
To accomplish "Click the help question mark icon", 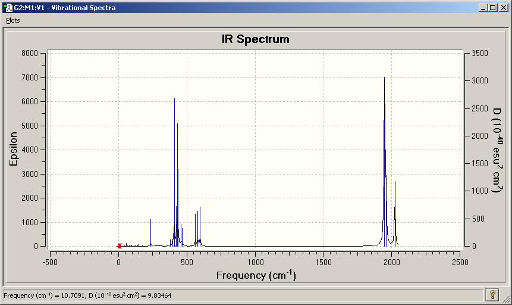I will [492, 295].
